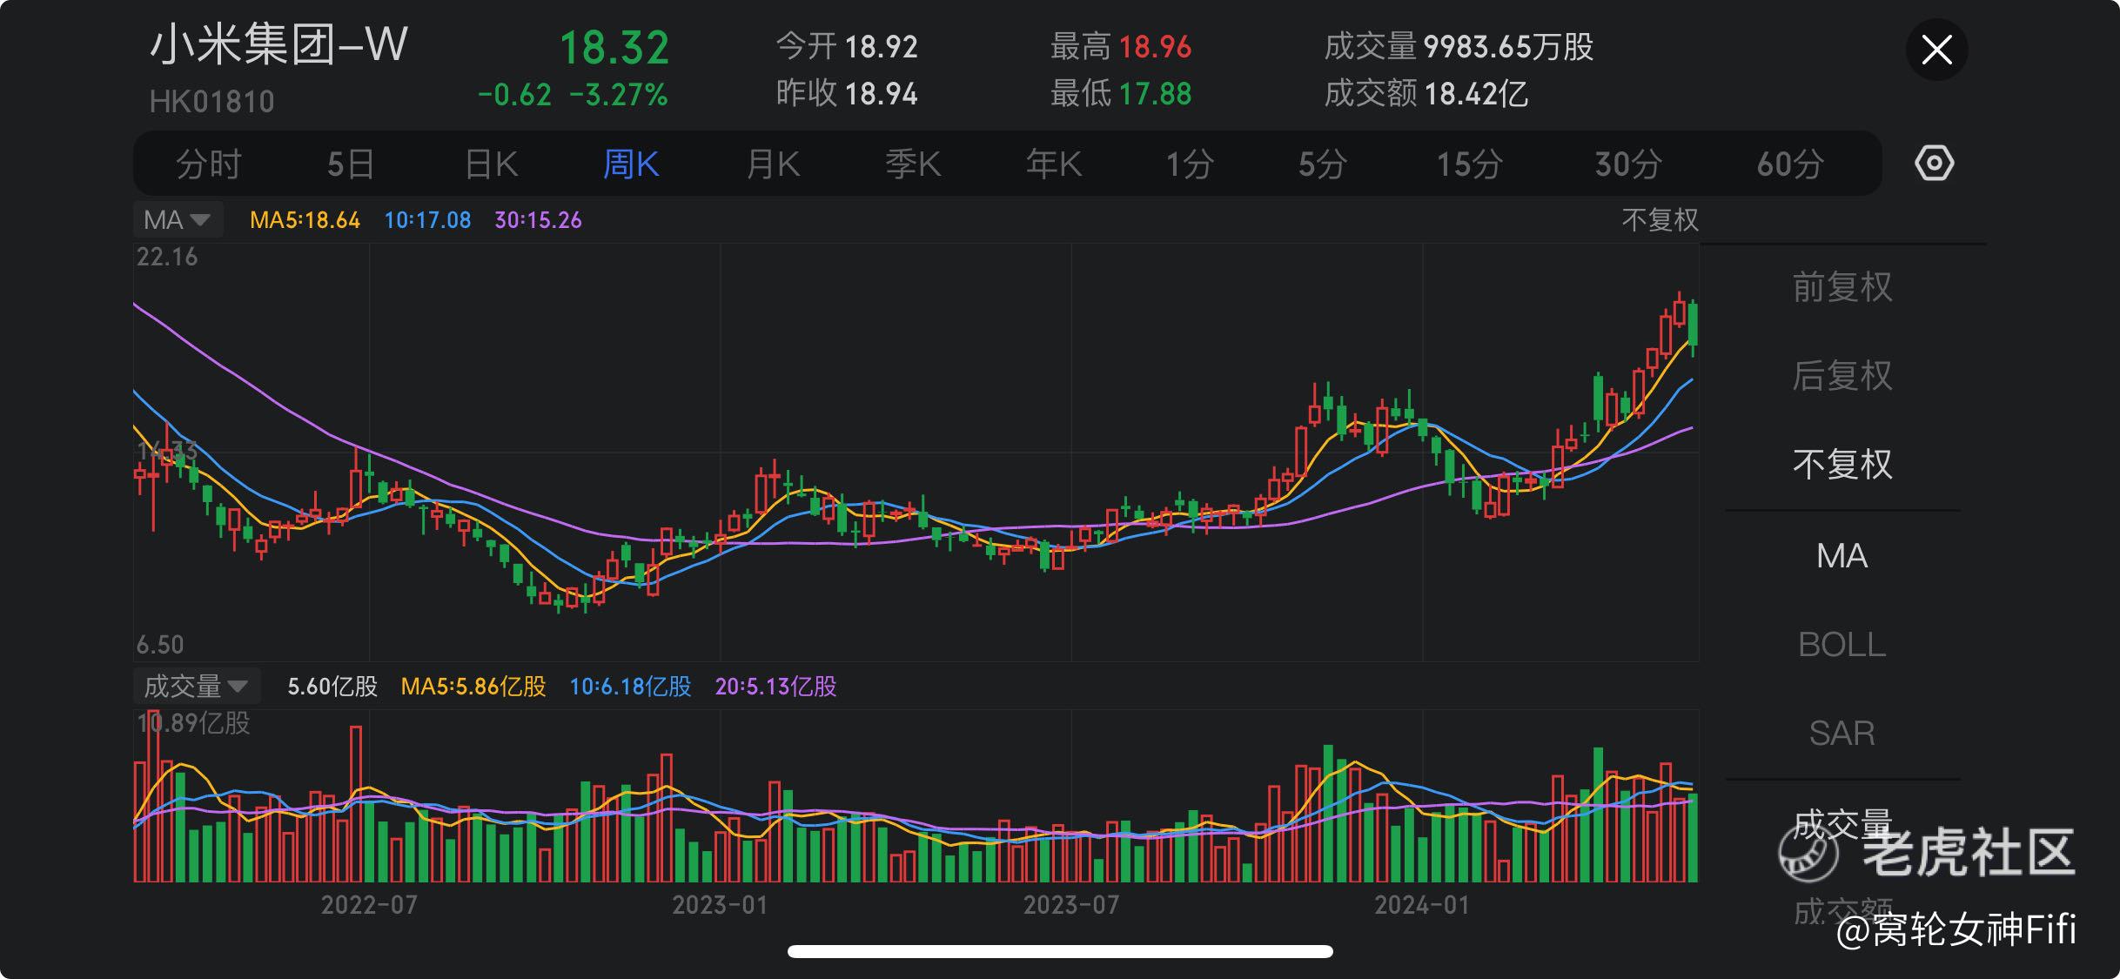Expand the MA indicator dropdown arrow

pos(200,220)
